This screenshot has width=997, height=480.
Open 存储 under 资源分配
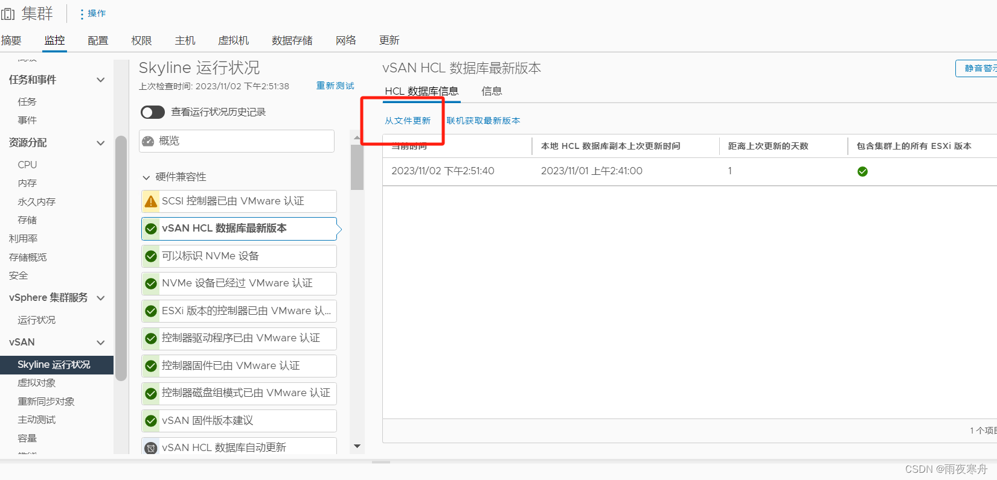[x=27, y=220]
